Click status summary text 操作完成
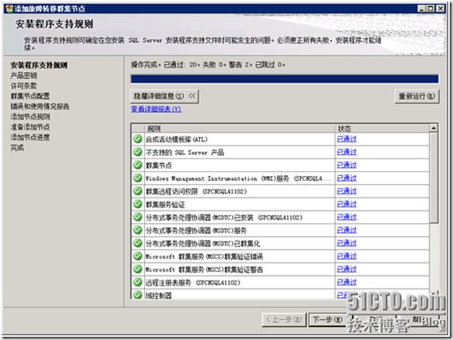This screenshot has width=453, height=340. [144, 65]
